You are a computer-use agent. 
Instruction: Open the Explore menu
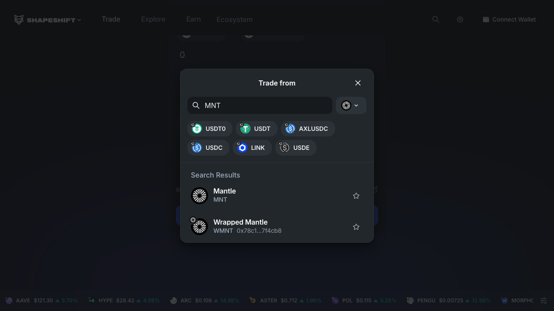(153, 19)
